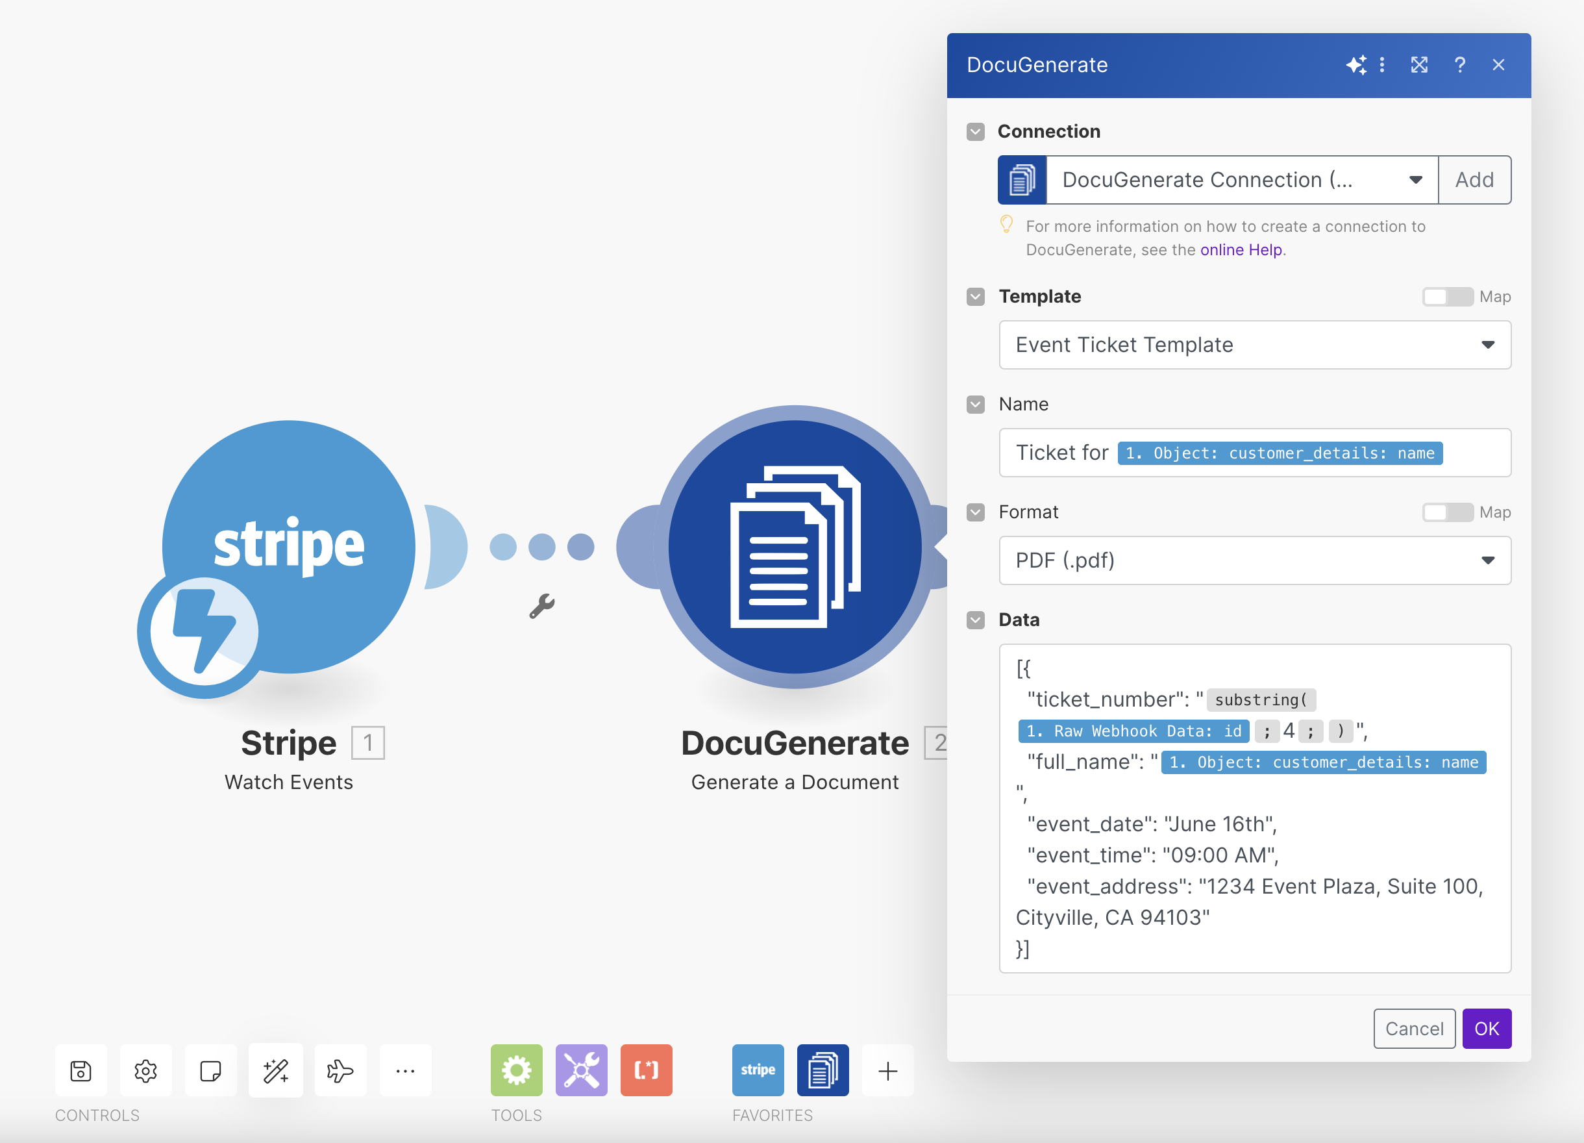The width and height of the screenshot is (1584, 1143).
Task: Open scenario settings gear in Controls
Action: pos(146,1070)
